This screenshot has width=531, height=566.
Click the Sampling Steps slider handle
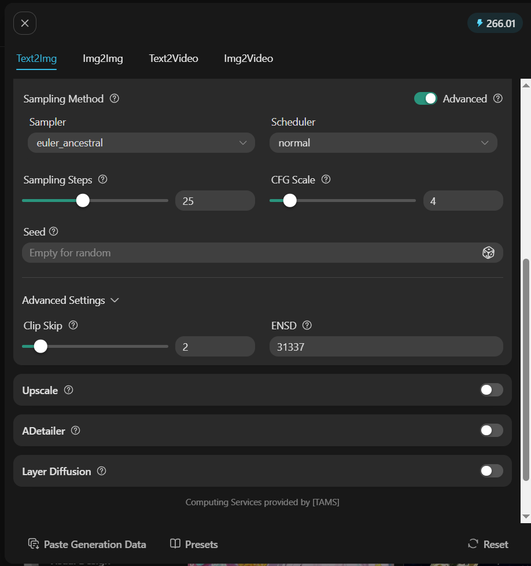pyautogui.click(x=83, y=200)
